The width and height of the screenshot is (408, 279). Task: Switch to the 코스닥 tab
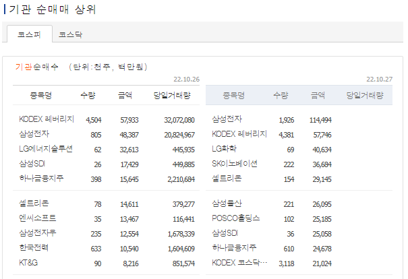(x=70, y=34)
